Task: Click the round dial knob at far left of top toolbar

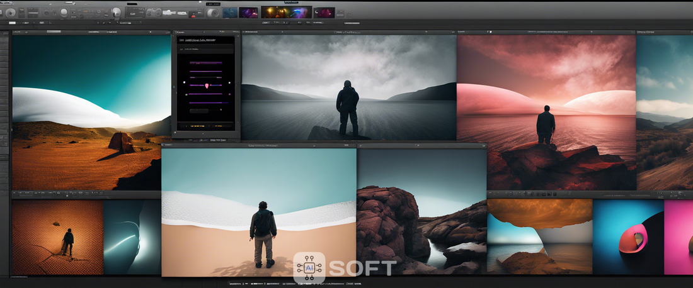Action: (11, 12)
